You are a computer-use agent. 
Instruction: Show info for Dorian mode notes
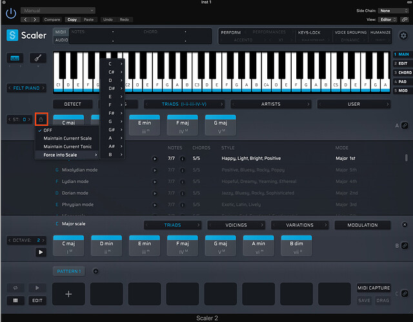click(182, 193)
